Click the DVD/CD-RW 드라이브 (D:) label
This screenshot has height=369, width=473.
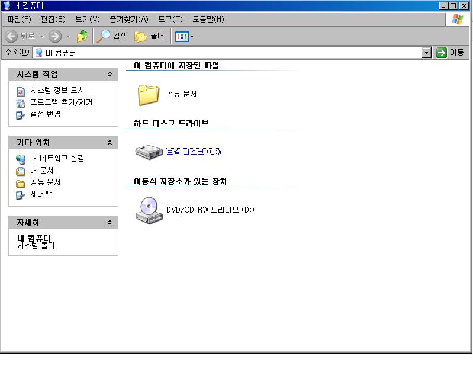(210, 210)
